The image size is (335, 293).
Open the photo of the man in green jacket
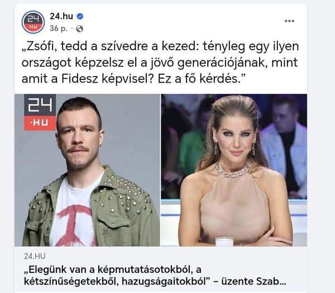87,170
